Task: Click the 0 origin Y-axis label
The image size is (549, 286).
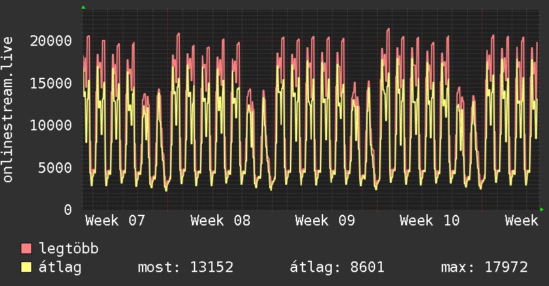Action: pyautogui.click(x=67, y=210)
